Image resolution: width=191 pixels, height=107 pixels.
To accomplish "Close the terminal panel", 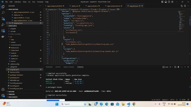I will (188, 67).
